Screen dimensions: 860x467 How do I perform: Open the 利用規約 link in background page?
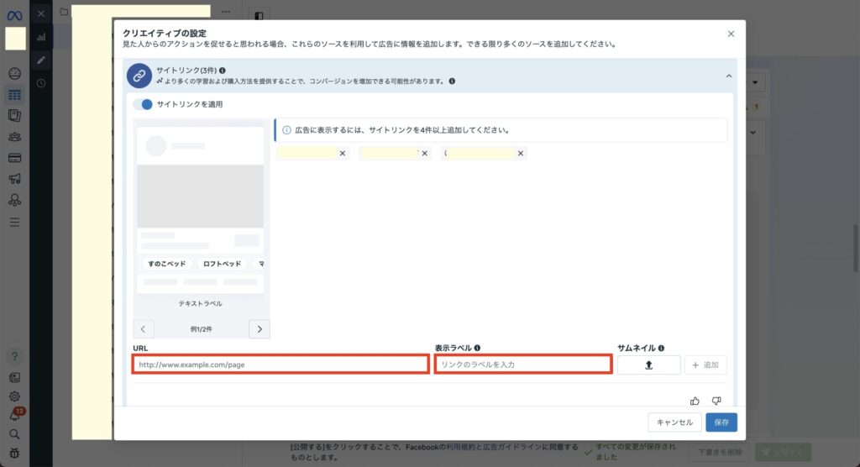point(460,447)
